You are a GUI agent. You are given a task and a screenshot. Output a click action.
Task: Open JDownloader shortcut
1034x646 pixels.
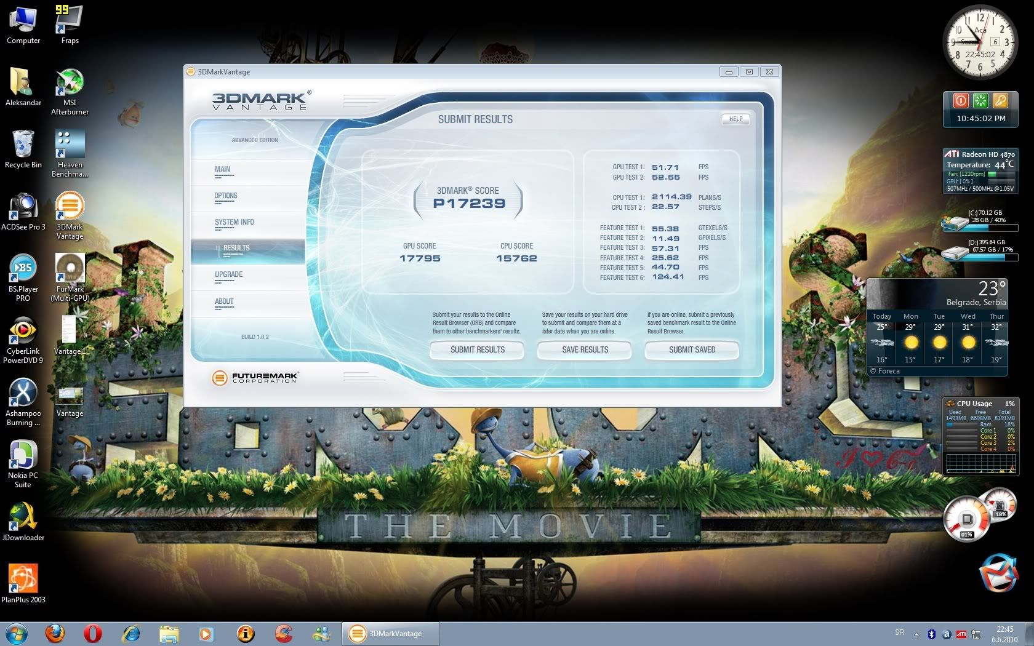pos(23,522)
